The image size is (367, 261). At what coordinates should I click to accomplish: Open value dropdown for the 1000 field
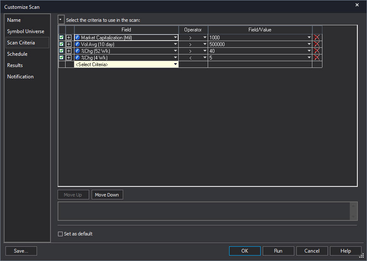pos(309,38)
